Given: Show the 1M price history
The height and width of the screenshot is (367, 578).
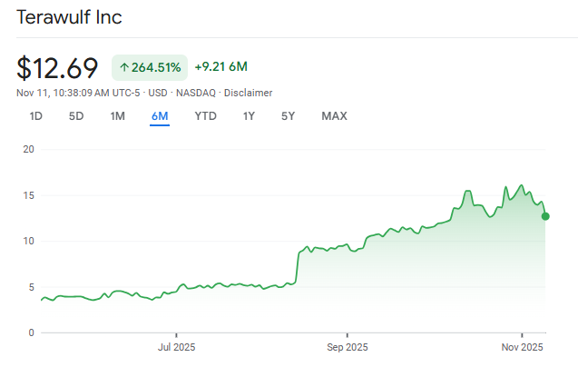Looking at the screenshot, I should click(x=118, y=115).
